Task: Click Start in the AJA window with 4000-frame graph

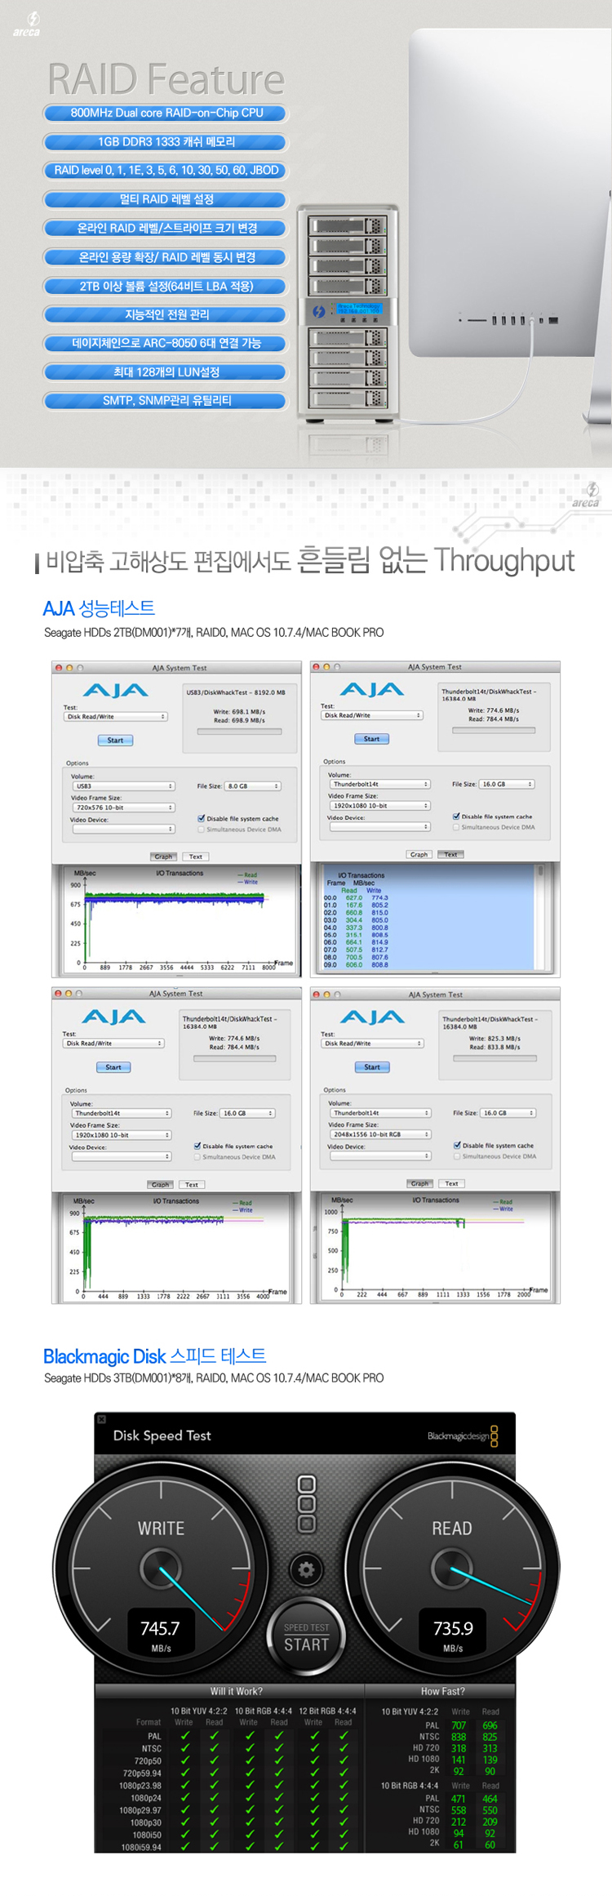Action: (x=113, y=1067)
